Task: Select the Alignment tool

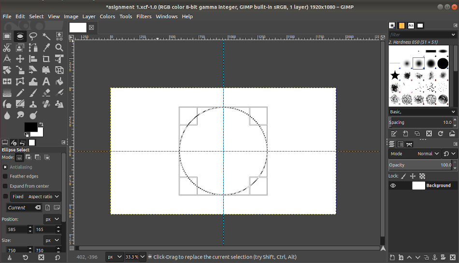Action: 33,59
